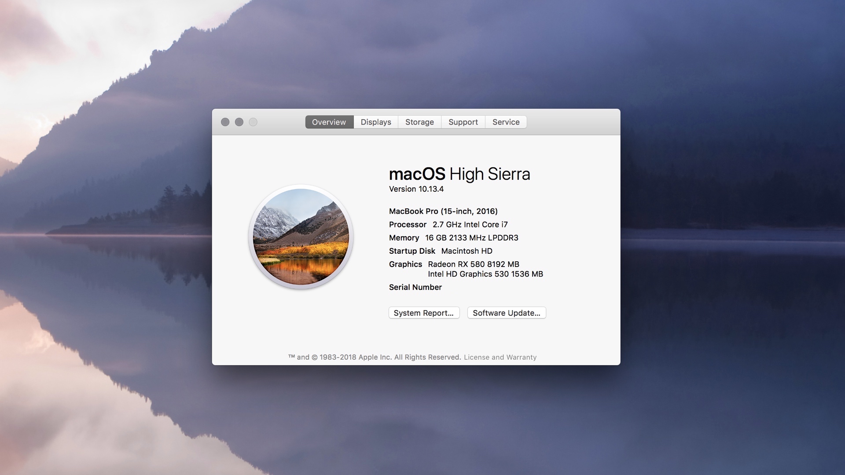Click the MacBook Pro model label

click(x=443, y=211)
